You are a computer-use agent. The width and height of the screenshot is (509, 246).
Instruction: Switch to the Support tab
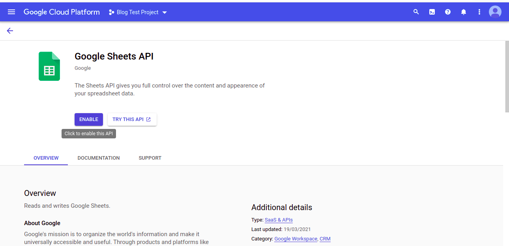(150, 158)
